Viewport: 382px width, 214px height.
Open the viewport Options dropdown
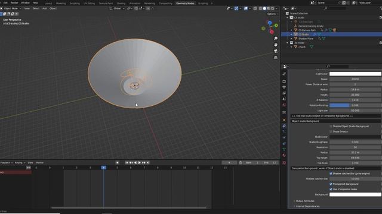(272, 14)
